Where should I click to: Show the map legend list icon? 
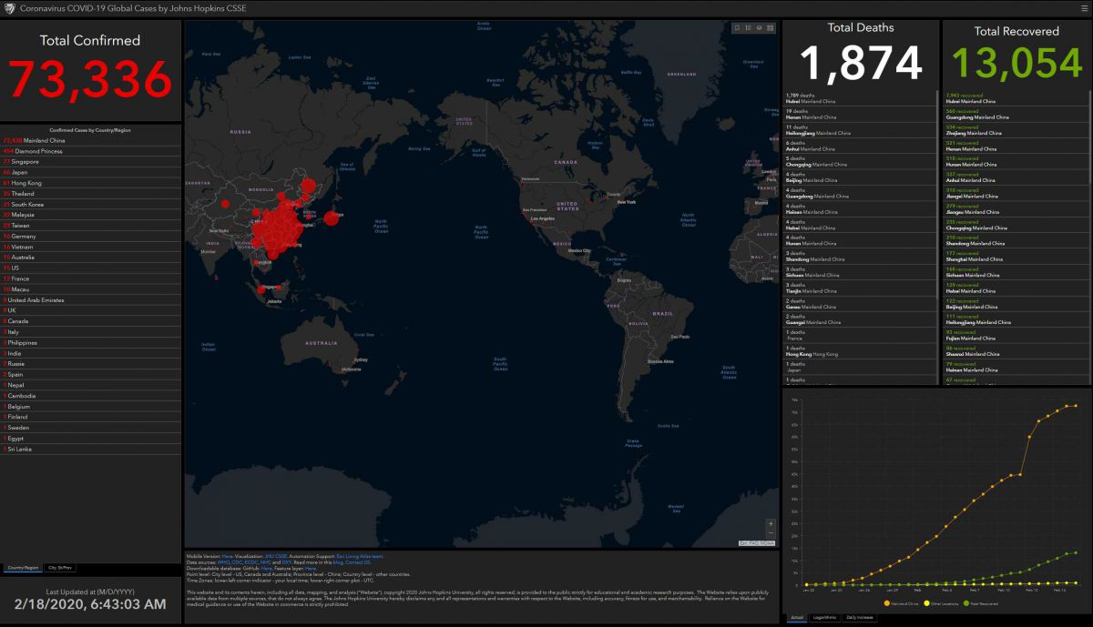748,27
